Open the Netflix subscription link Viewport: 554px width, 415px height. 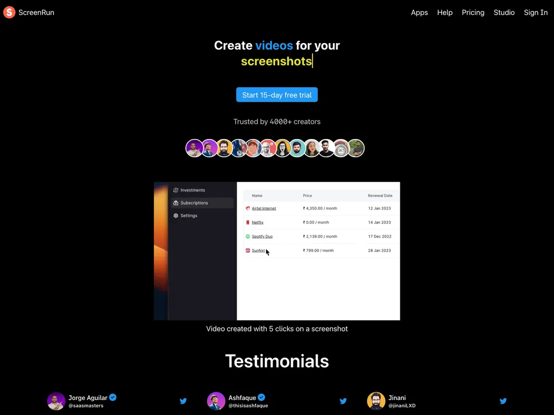pyautogui.click(x=257, y=222)
